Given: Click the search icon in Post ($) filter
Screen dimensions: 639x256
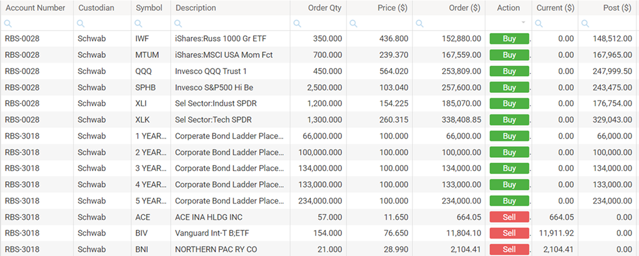Looking at the screenshot, I should click(x=585, y=23).
